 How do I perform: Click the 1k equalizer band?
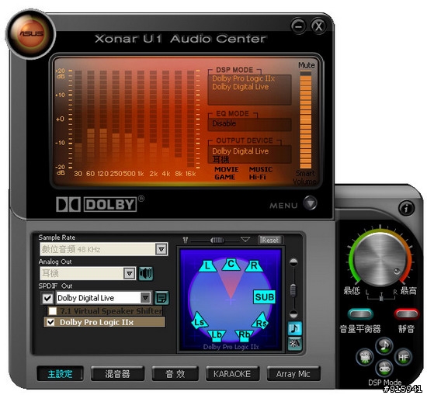[141, 119]
